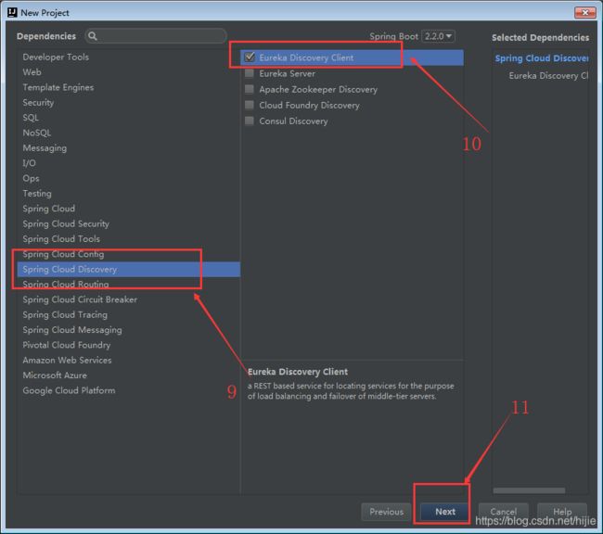
Task: Choose the Security category
Action: pyautogui.click(x=128, y=102)
